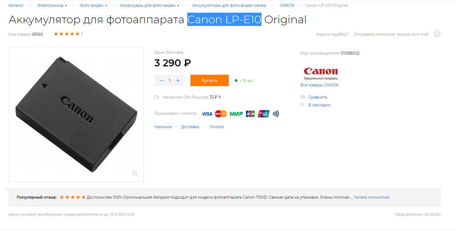The width and height of the screenshot is (456, 231).
Task: Increase quantity with the plus button
Action: point(178,80)
